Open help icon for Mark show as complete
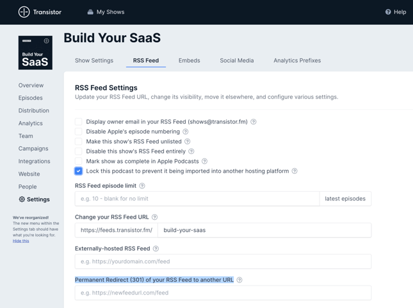413x308 pixels. (204, 161)
